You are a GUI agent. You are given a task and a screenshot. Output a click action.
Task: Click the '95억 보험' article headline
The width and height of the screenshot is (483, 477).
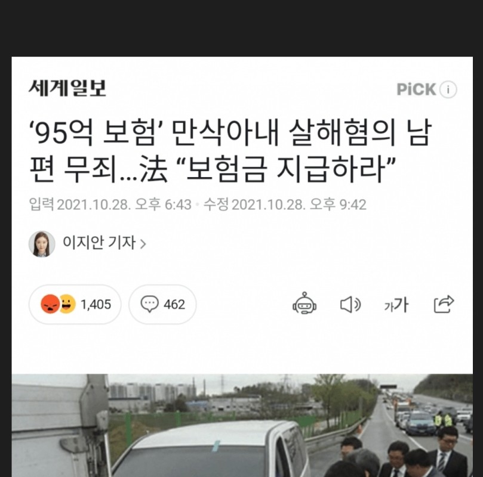click(230, 151)
